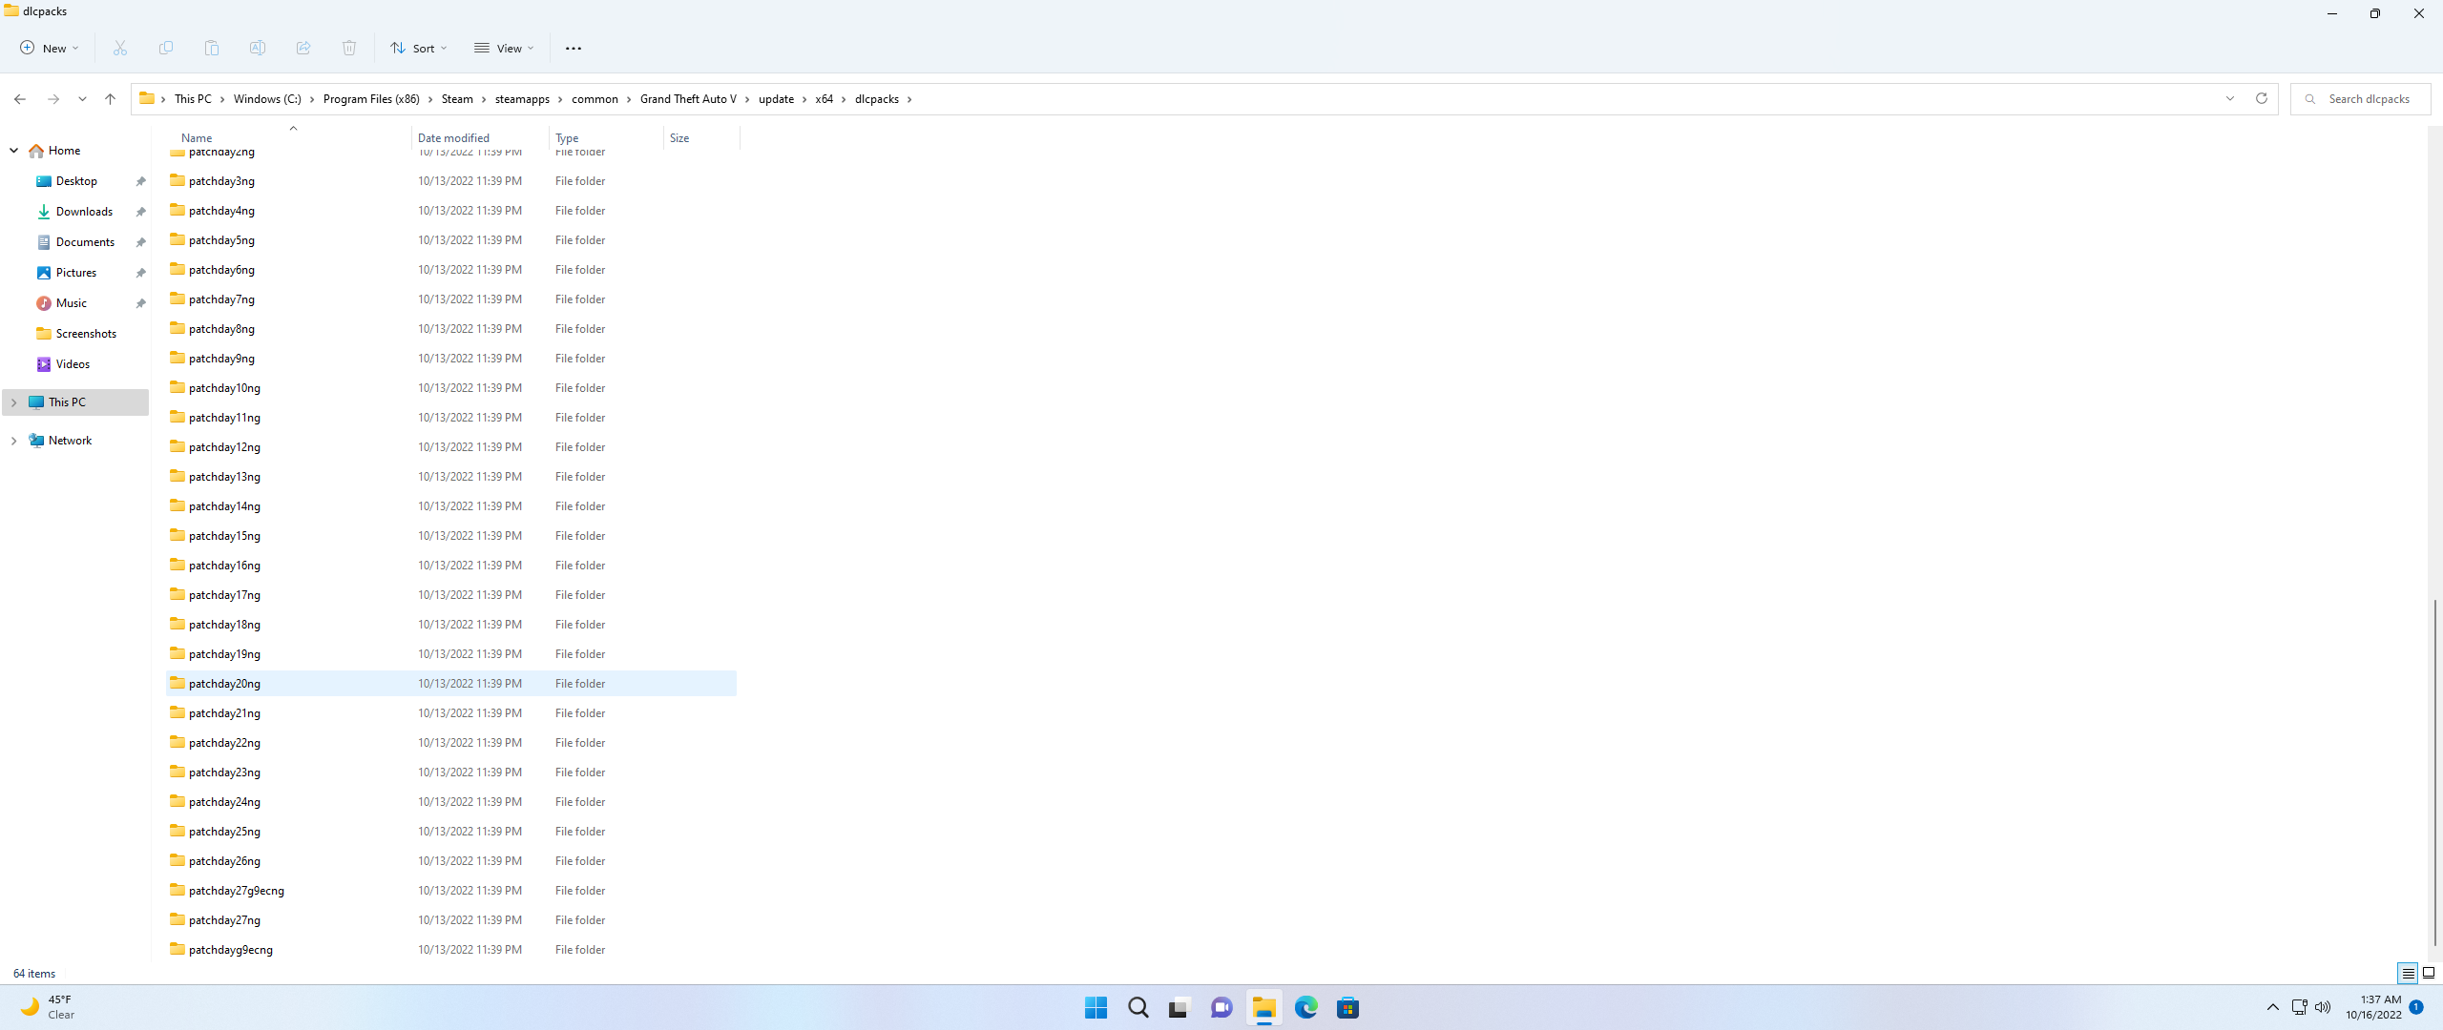
Task: Refresh the dlcpacks folder view
Action: [2261, 98]
